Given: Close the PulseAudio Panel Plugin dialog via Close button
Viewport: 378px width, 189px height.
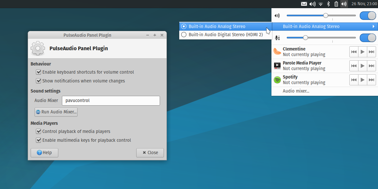Looking at the screenshot, I should click(150, 153).
